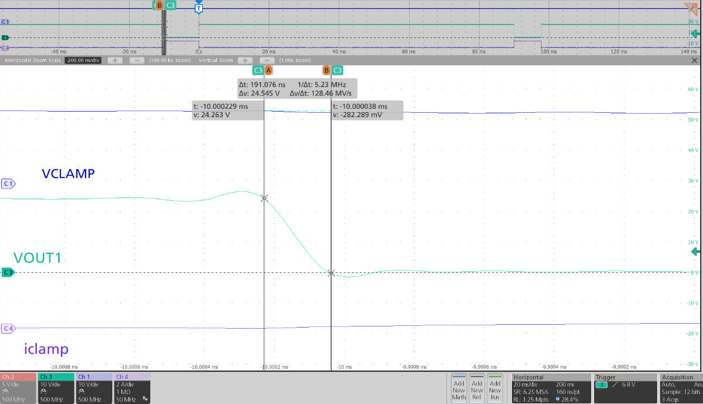Toggle the orange A cursor badge
The width and height of the screenshot is (703, 404).
tap(268, 70)
